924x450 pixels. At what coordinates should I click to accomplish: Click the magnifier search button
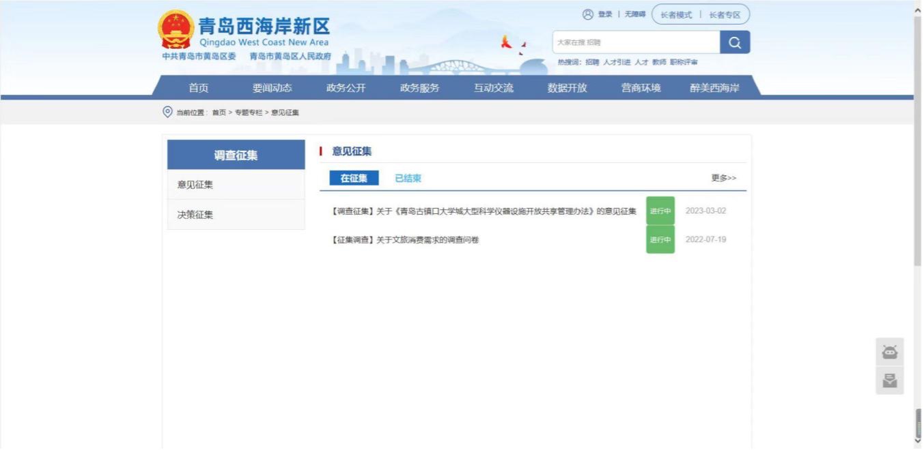pyautogui.click(x=734, y=42)
